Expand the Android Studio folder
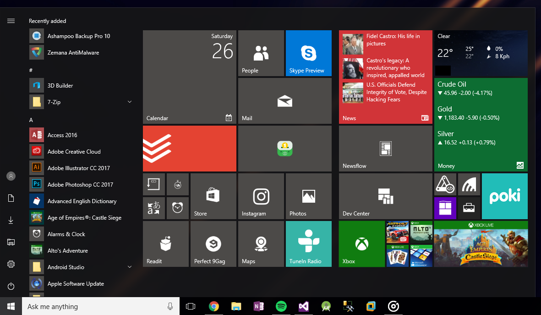The width and height of the screenshot is (541, 315). point(129,267)
